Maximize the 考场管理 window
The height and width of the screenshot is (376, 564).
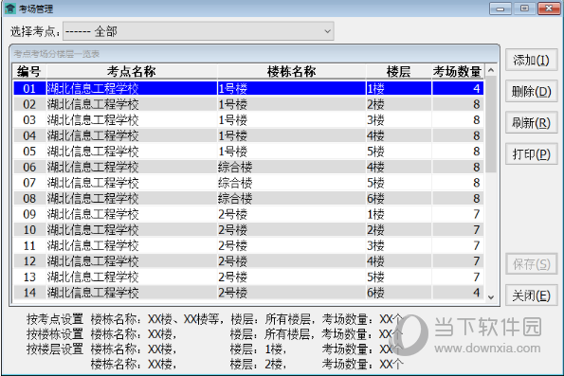click(x=524, y=9)
